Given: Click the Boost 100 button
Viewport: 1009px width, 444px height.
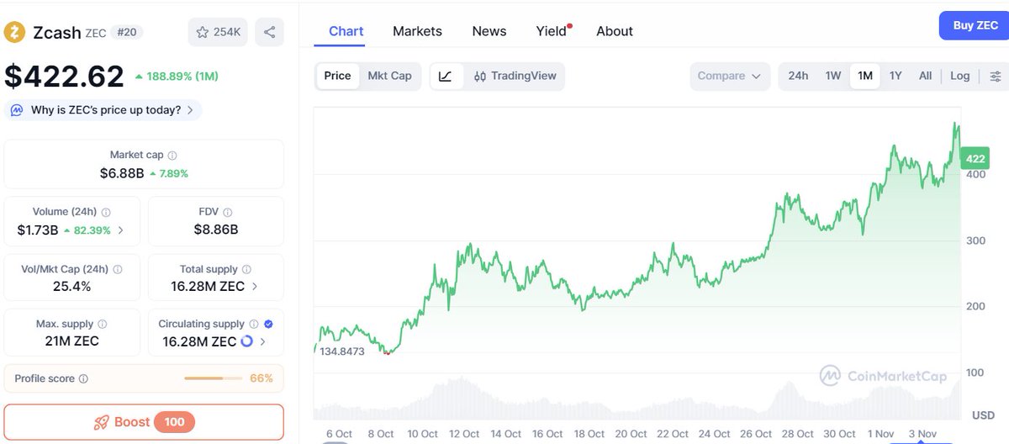Looking at the screenshot, I should (144, 421).
